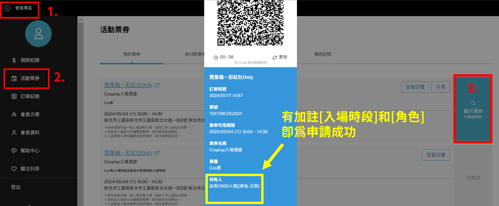499x206 pixels.
Task: Open second 霓集箱－彩虹社Only event link
Action: tap(128, 153)
